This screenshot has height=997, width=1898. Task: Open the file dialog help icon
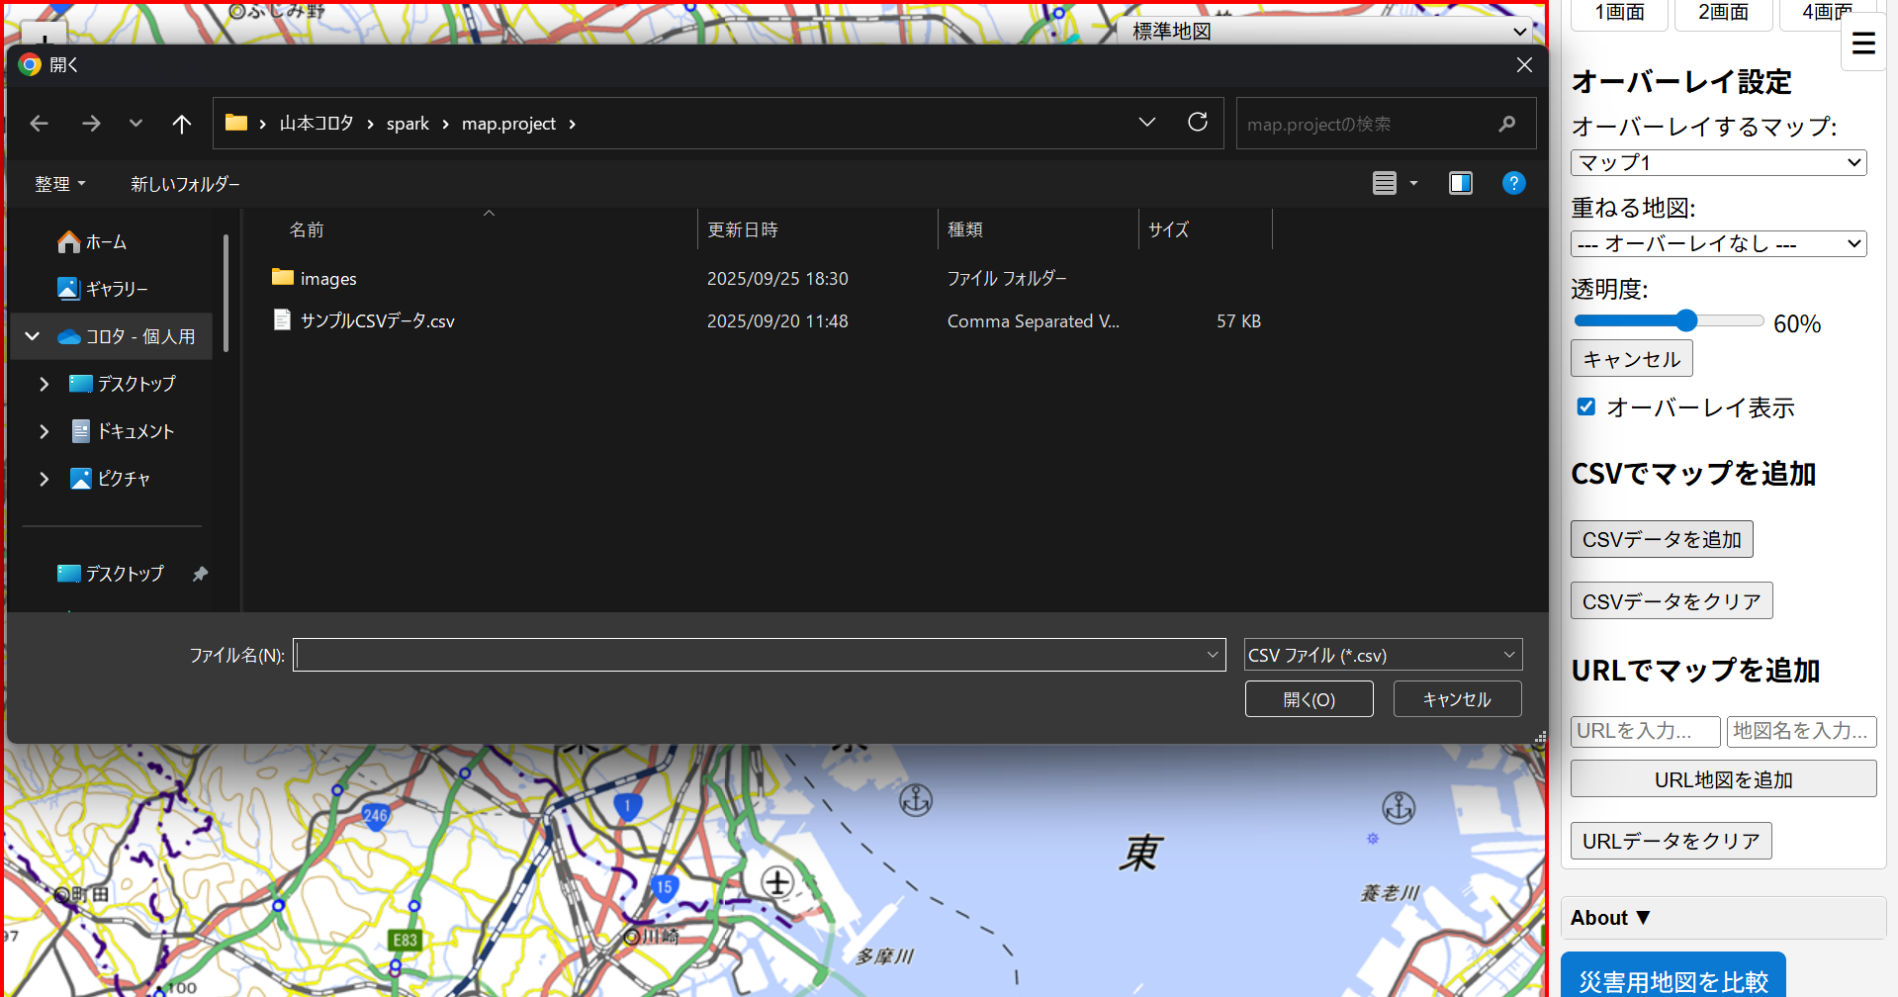click(1512, 183)
